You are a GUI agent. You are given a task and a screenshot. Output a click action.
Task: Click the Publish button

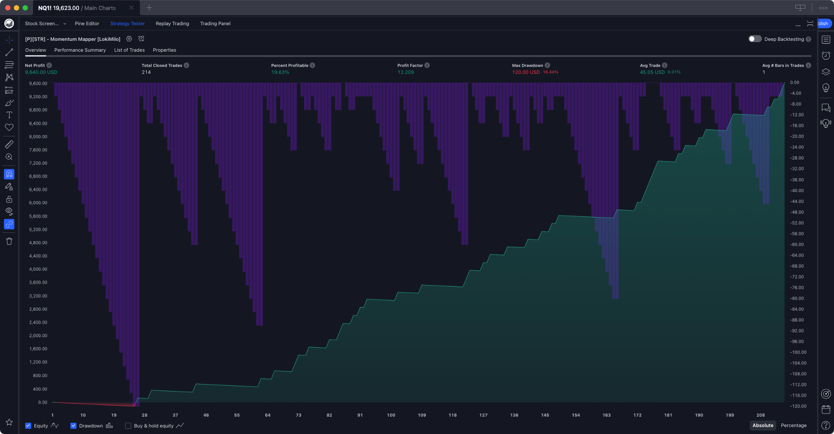[x=824, y=23]
